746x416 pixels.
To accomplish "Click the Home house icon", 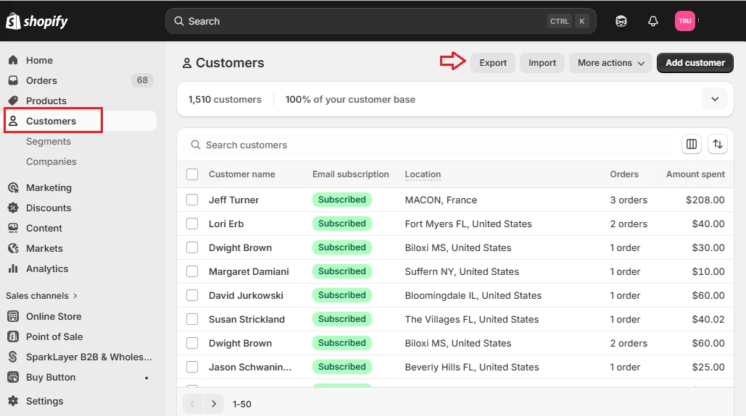I will click(13, 60).
